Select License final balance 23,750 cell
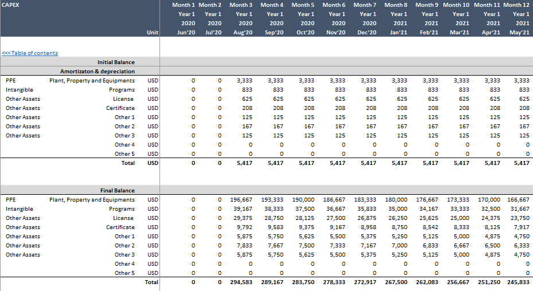Image resolution: width=533 pixels, height=291 pixels. [x=520, y=218]
